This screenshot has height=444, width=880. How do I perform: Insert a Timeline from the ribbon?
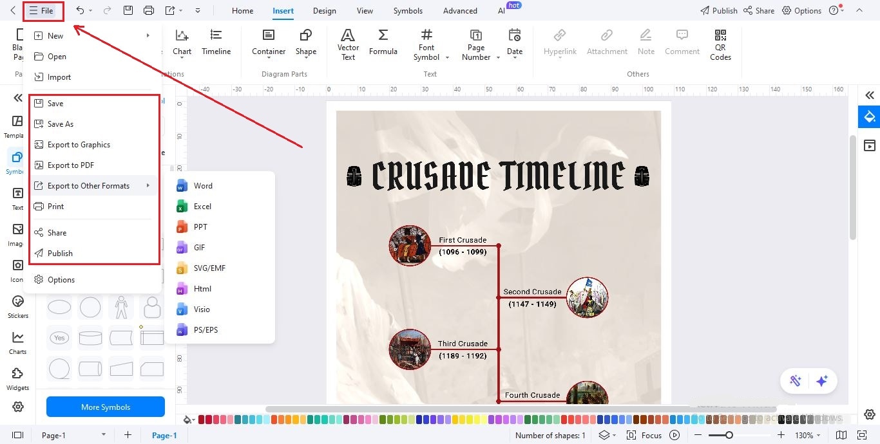[x=216, y=42]
